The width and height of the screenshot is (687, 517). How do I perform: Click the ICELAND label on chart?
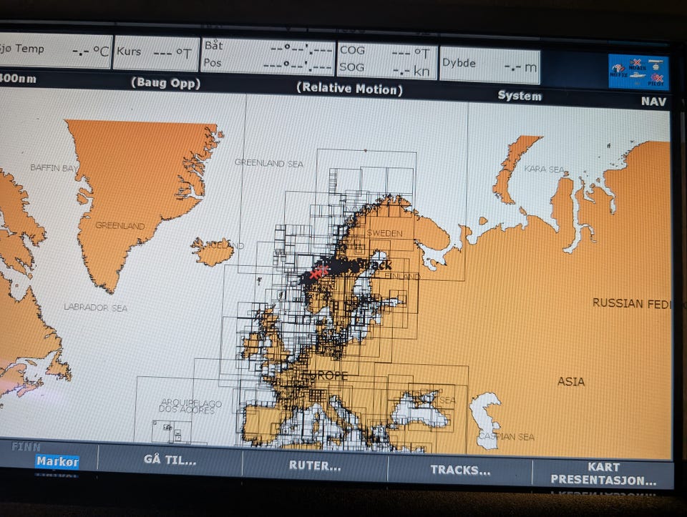[225, 245]
